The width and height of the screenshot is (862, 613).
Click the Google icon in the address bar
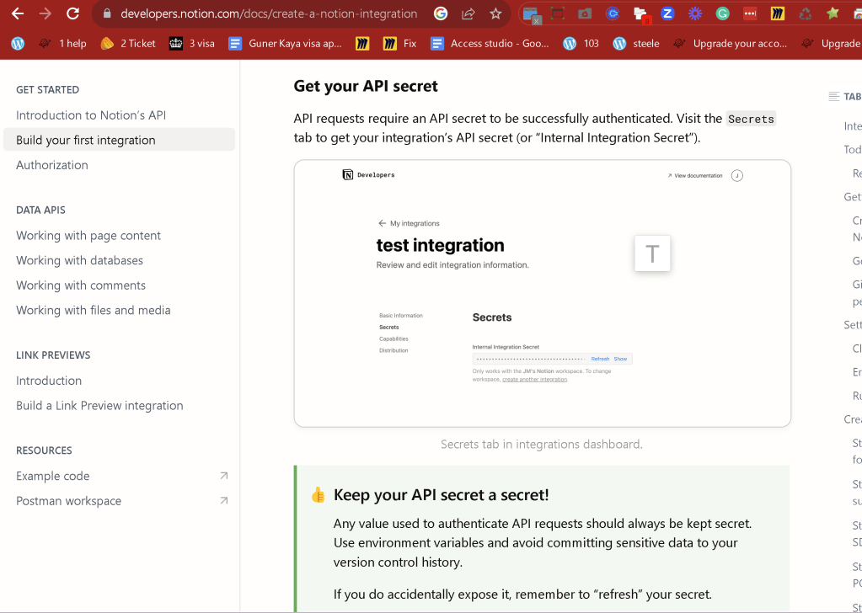click(x=441, y=13)
